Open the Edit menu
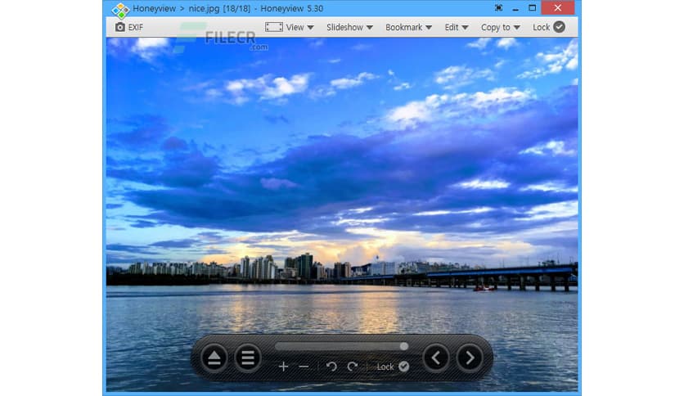The image size is (684, 396). 456,27
